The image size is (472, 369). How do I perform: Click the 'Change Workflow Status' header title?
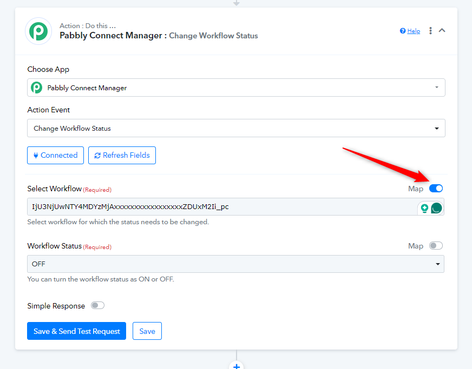click(x=213, y=36)
